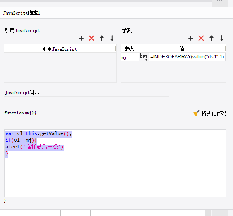Select the mj parameter name cell

pyautogui.click(x=130, y=57)
